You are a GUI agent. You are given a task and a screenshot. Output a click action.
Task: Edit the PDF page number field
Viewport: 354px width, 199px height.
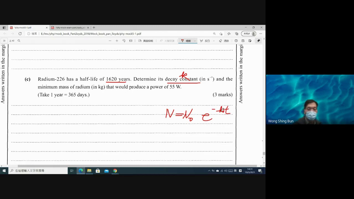[4, 41]
